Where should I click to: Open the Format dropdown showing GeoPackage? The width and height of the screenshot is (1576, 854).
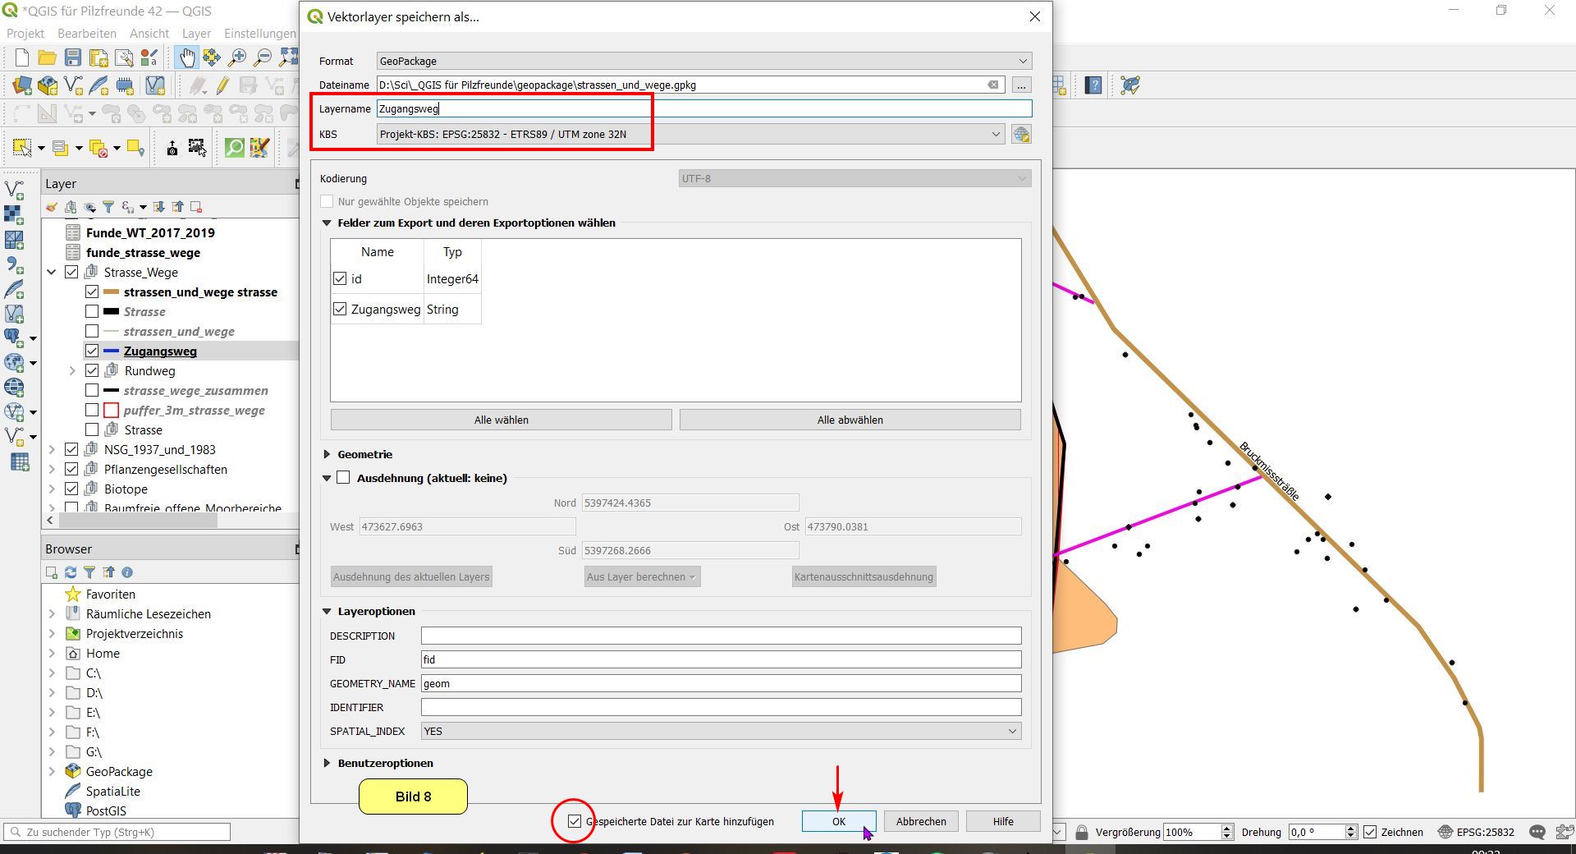[703, 62]
